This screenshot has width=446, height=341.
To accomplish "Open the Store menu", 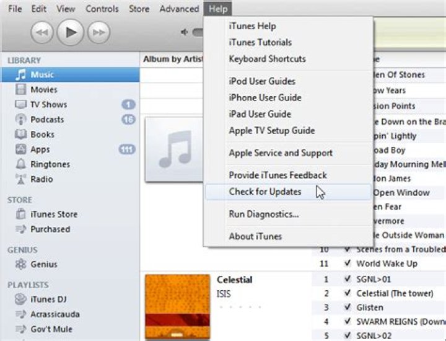I will (139, 9).
